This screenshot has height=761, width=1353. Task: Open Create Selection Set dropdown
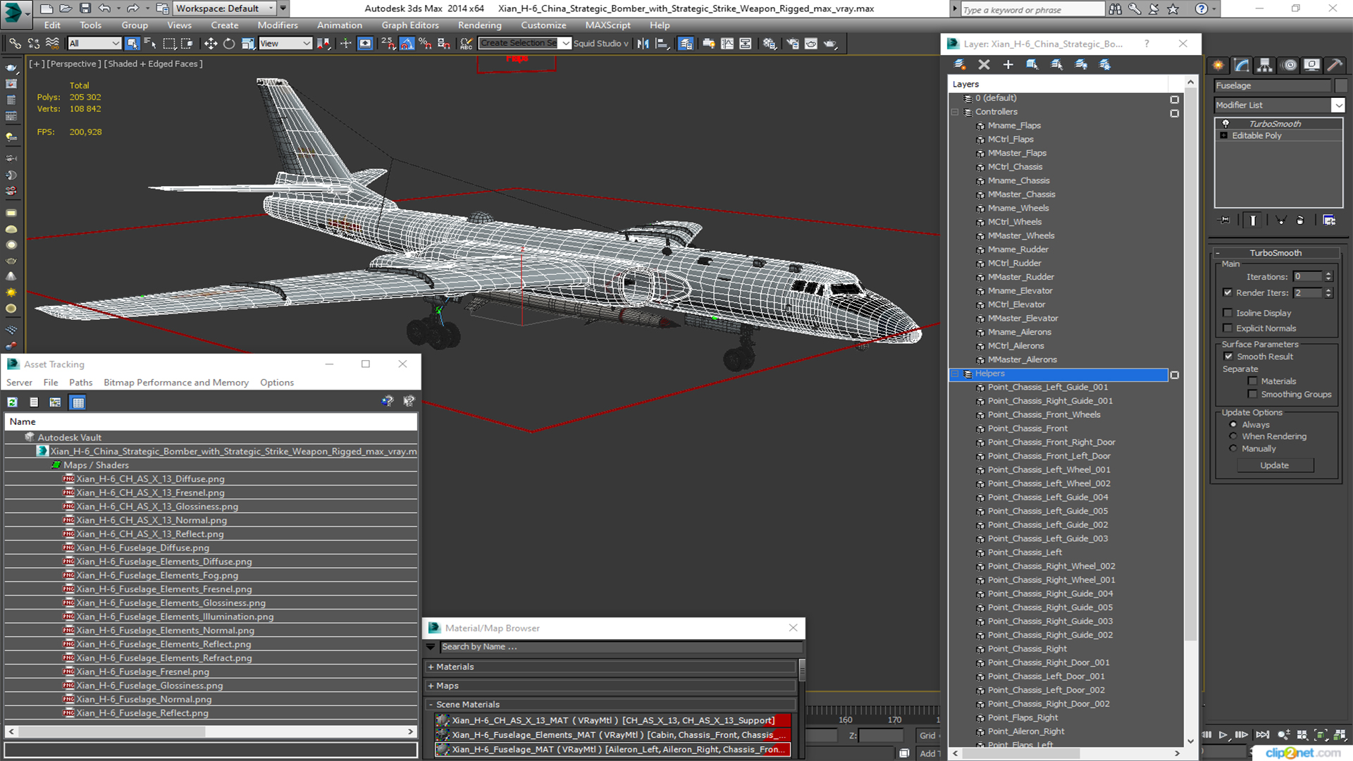pyautogui.click(x=565, y=44)
